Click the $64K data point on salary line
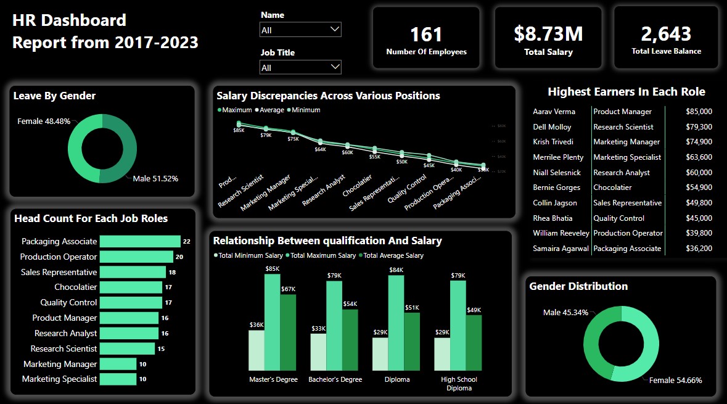This screenshot has height=404, width=727. coord(321,141)
